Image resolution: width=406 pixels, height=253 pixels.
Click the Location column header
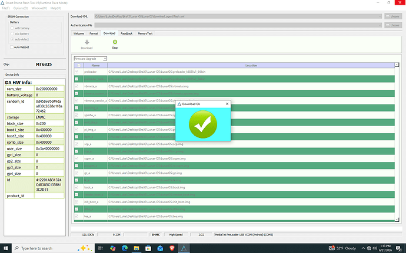pyautogui.click(x=251, y=65)
